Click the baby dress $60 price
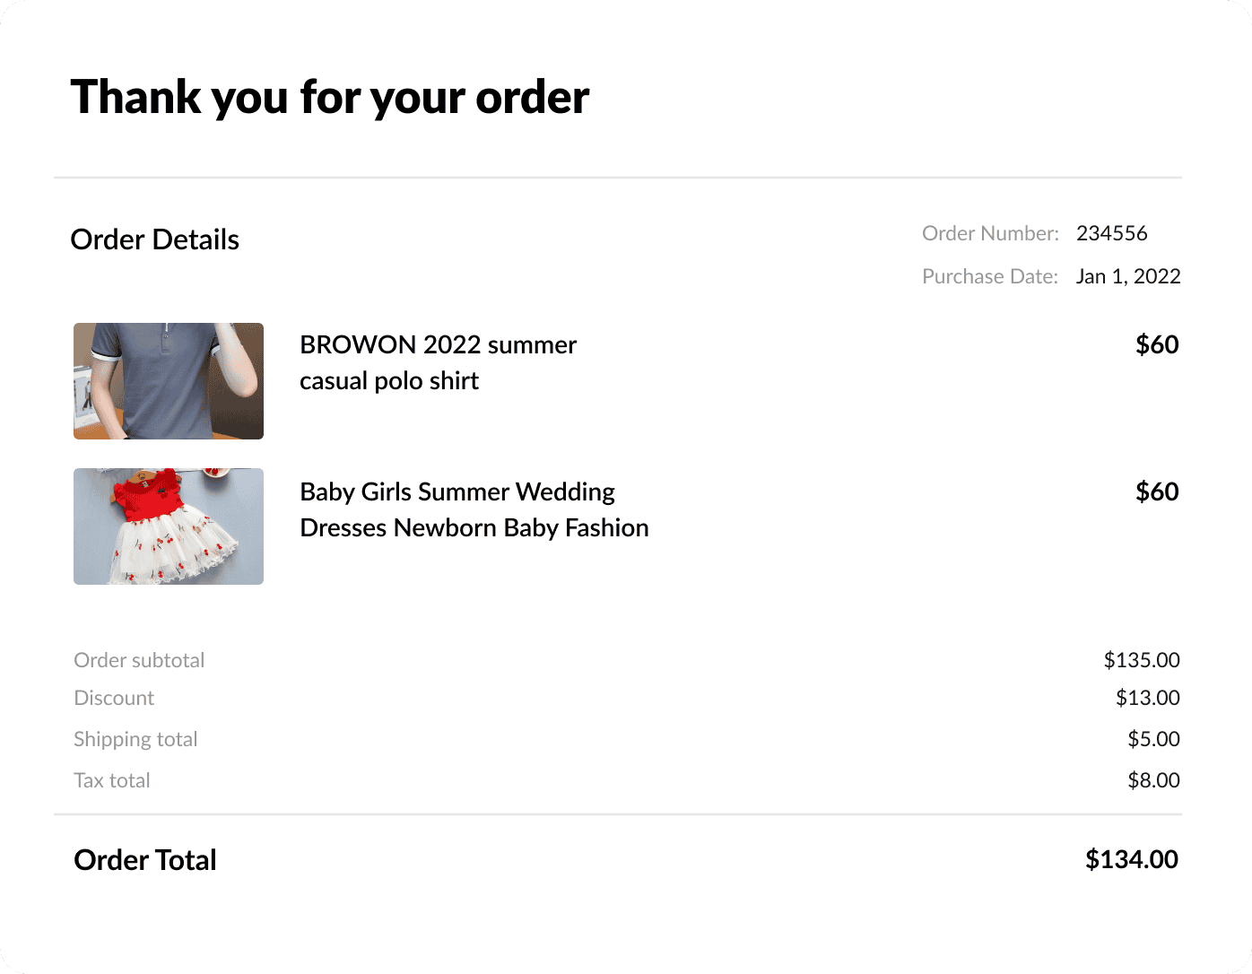 tap(1156, 491)
